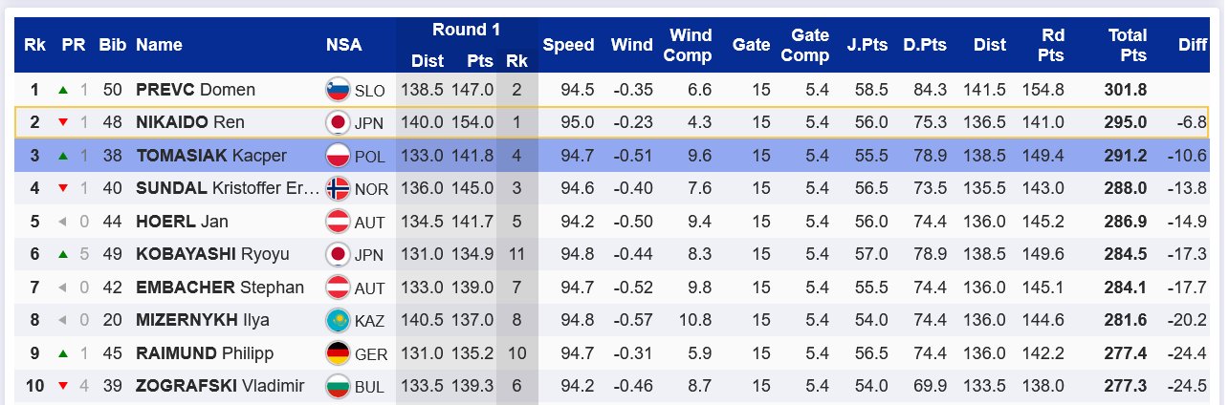Click Poland flag icon beside Tomasiak

point(337,156)
